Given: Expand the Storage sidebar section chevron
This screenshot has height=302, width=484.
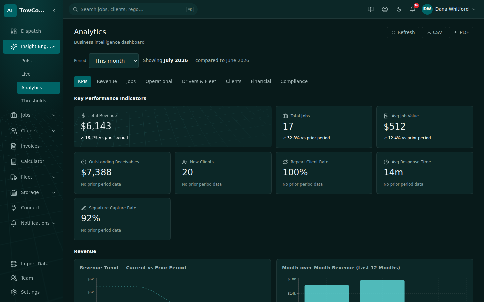Looking at the screenshot, I should coord(54,193).
